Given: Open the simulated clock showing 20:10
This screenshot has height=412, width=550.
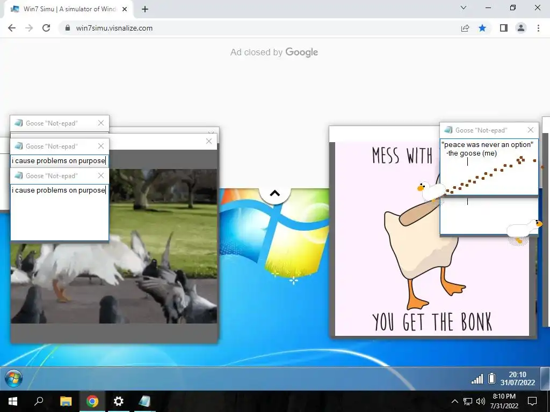Looking at the screenshot, I should (x=518, y=379).
